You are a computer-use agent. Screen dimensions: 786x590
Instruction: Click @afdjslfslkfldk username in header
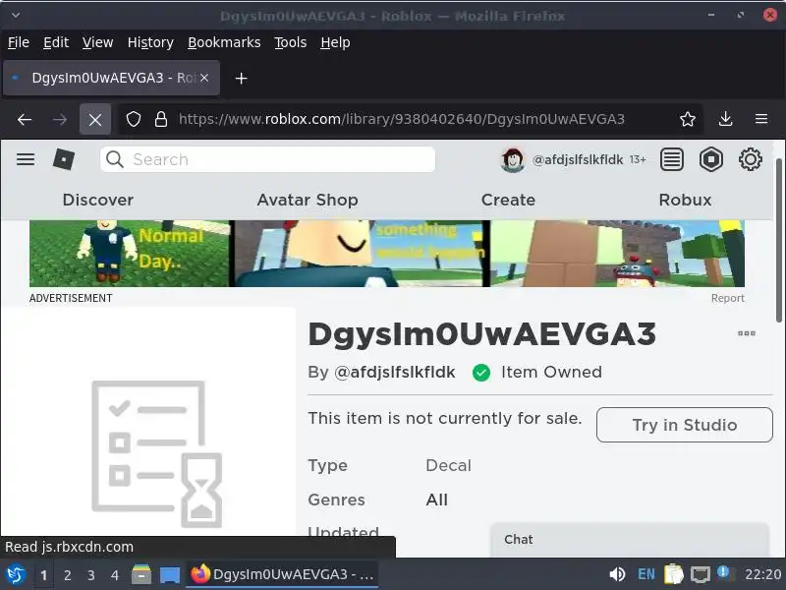[578, 159]
